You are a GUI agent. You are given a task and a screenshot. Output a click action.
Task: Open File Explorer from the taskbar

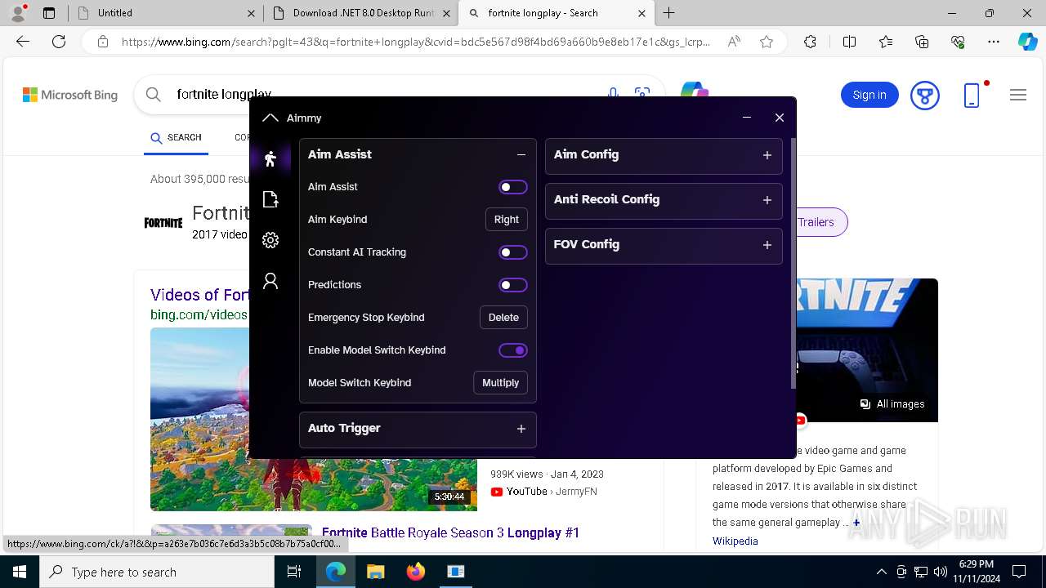click(x=375, y=572)
